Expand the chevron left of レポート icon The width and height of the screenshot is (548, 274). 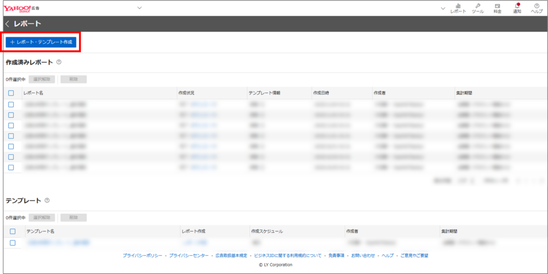[x=442, y=8]
